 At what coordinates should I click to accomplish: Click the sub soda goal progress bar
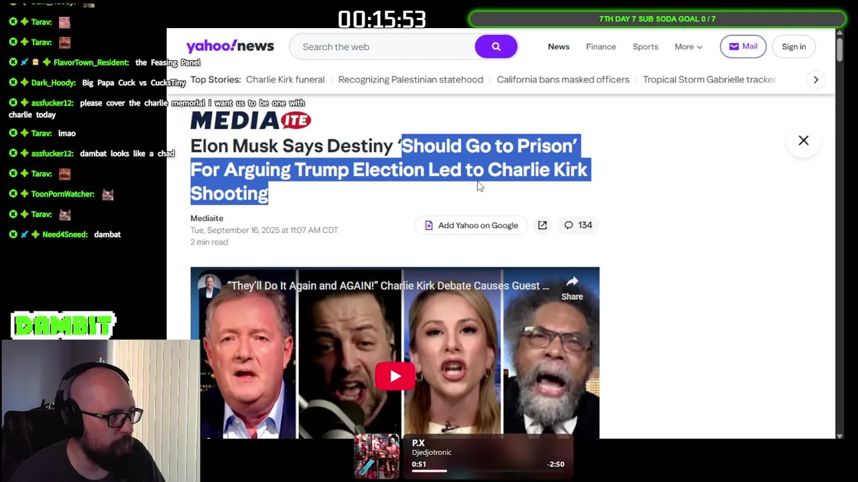point(657,19)
